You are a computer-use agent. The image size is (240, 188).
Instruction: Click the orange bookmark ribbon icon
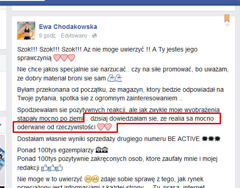point(227,18)
